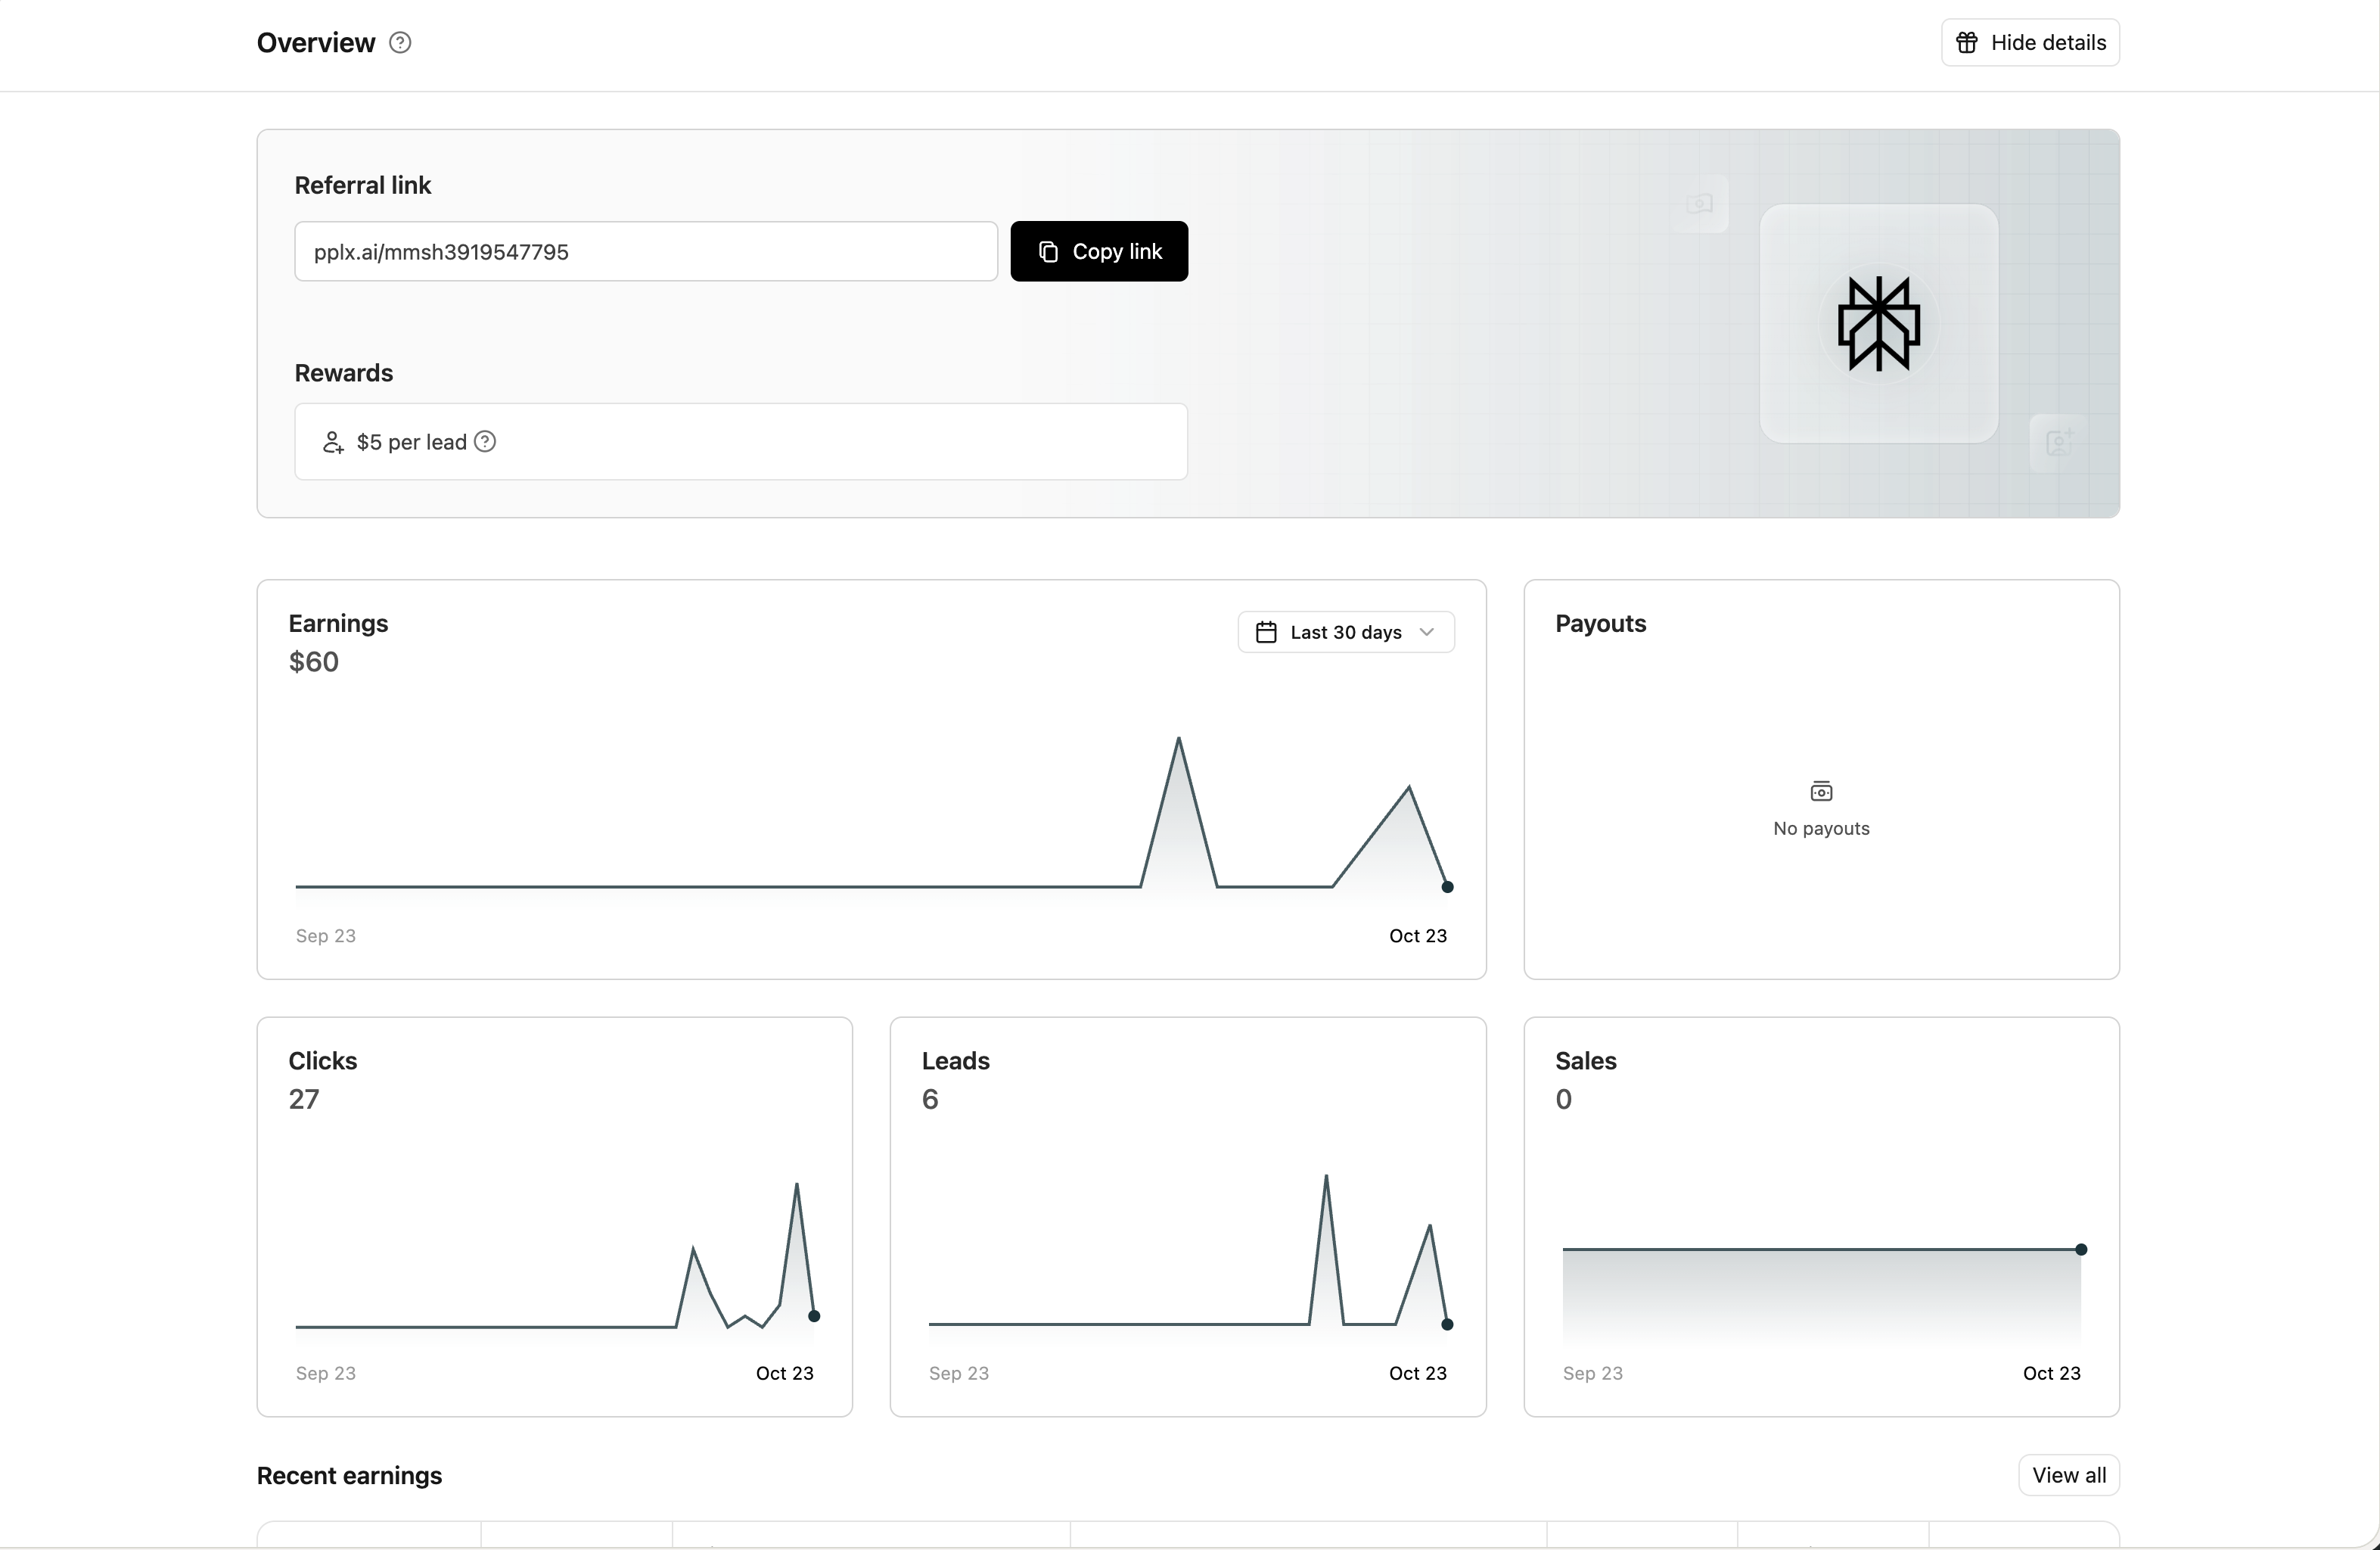Open the Last 30 days dropdown

1346,633
